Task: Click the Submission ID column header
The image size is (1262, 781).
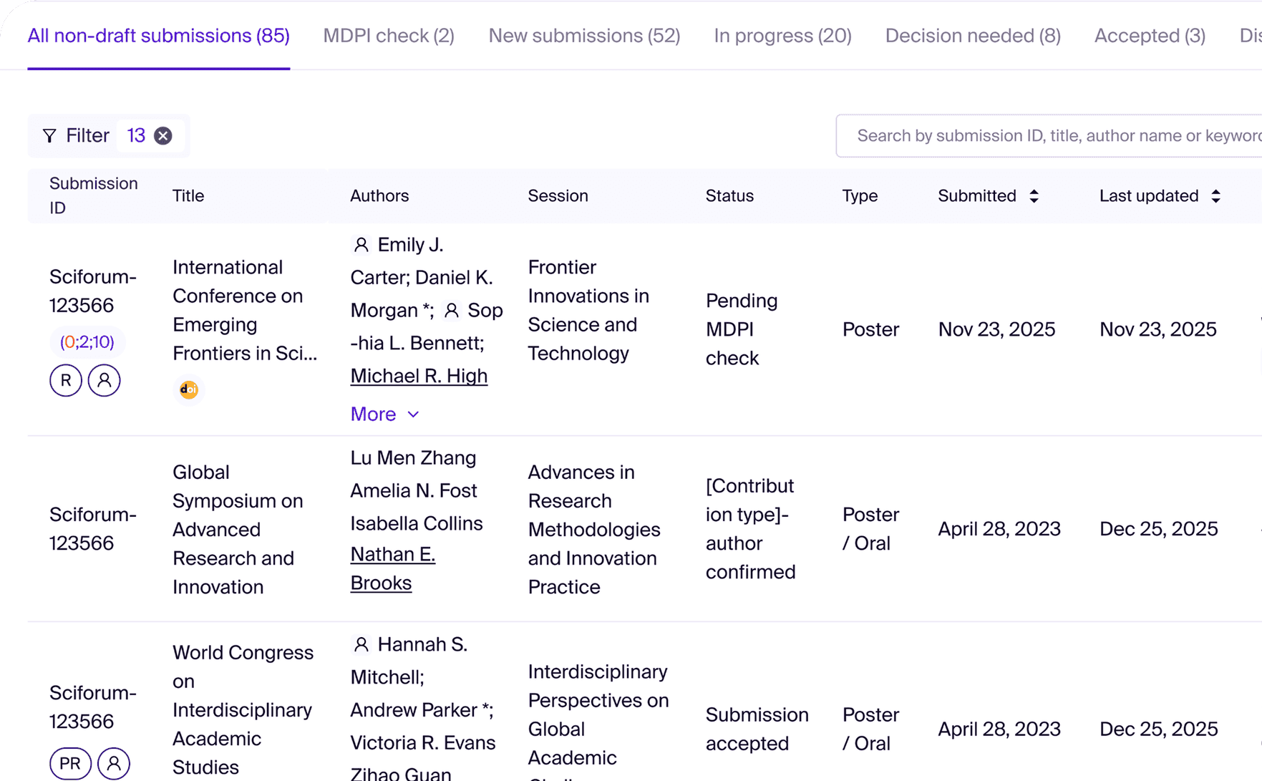Action: click(x=94, y=195)
